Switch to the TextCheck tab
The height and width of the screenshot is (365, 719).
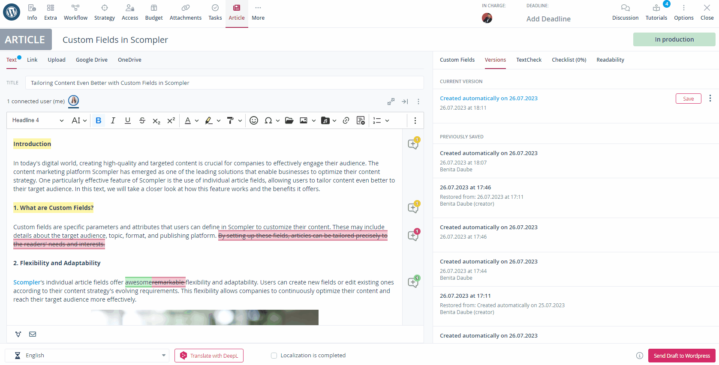pyautogui.click(x=529, y=60)
